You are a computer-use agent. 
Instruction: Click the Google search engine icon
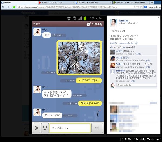pos(145,7)
